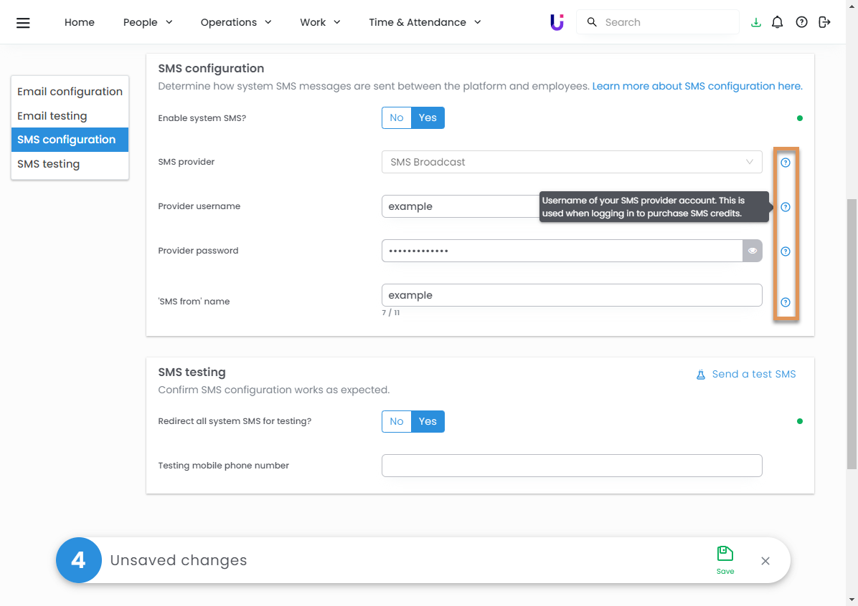This screenshot has height=606, width=858.
Task: Open the notifications bell
Action: [777, 22]
